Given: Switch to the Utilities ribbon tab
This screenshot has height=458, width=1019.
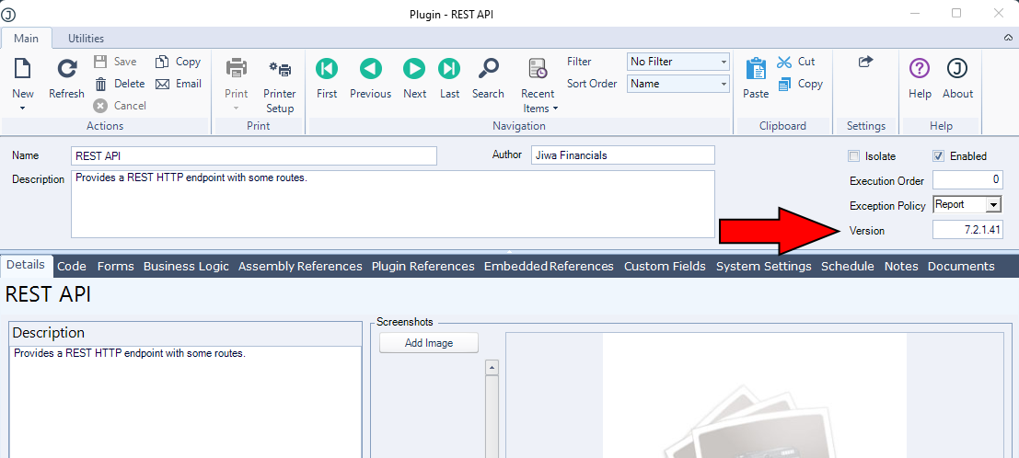Looking at the screenshot, I should pos(86,39).
